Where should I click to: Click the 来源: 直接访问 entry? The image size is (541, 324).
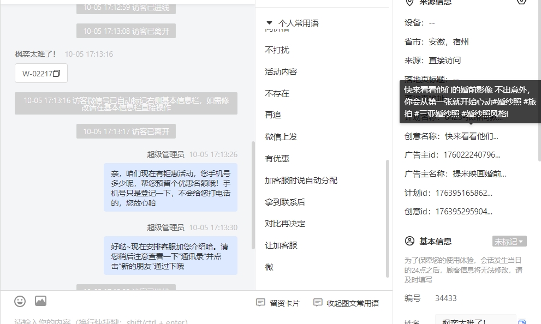pos(433,61)
